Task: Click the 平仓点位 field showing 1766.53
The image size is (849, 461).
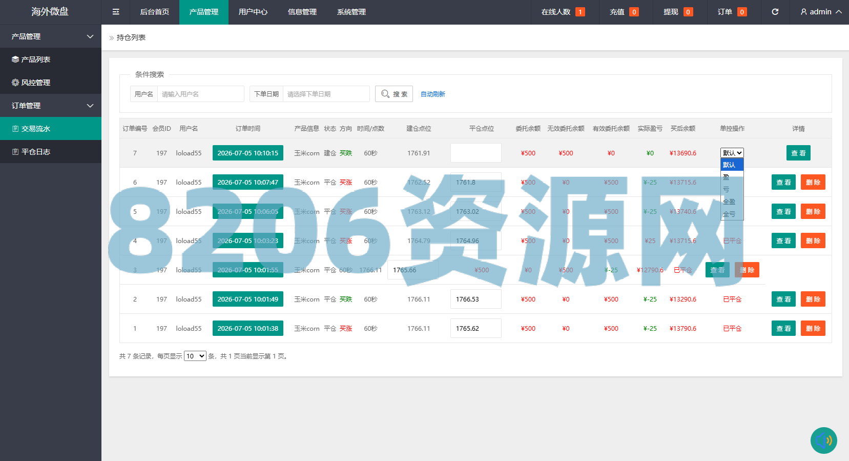Action: coord(476,299)
